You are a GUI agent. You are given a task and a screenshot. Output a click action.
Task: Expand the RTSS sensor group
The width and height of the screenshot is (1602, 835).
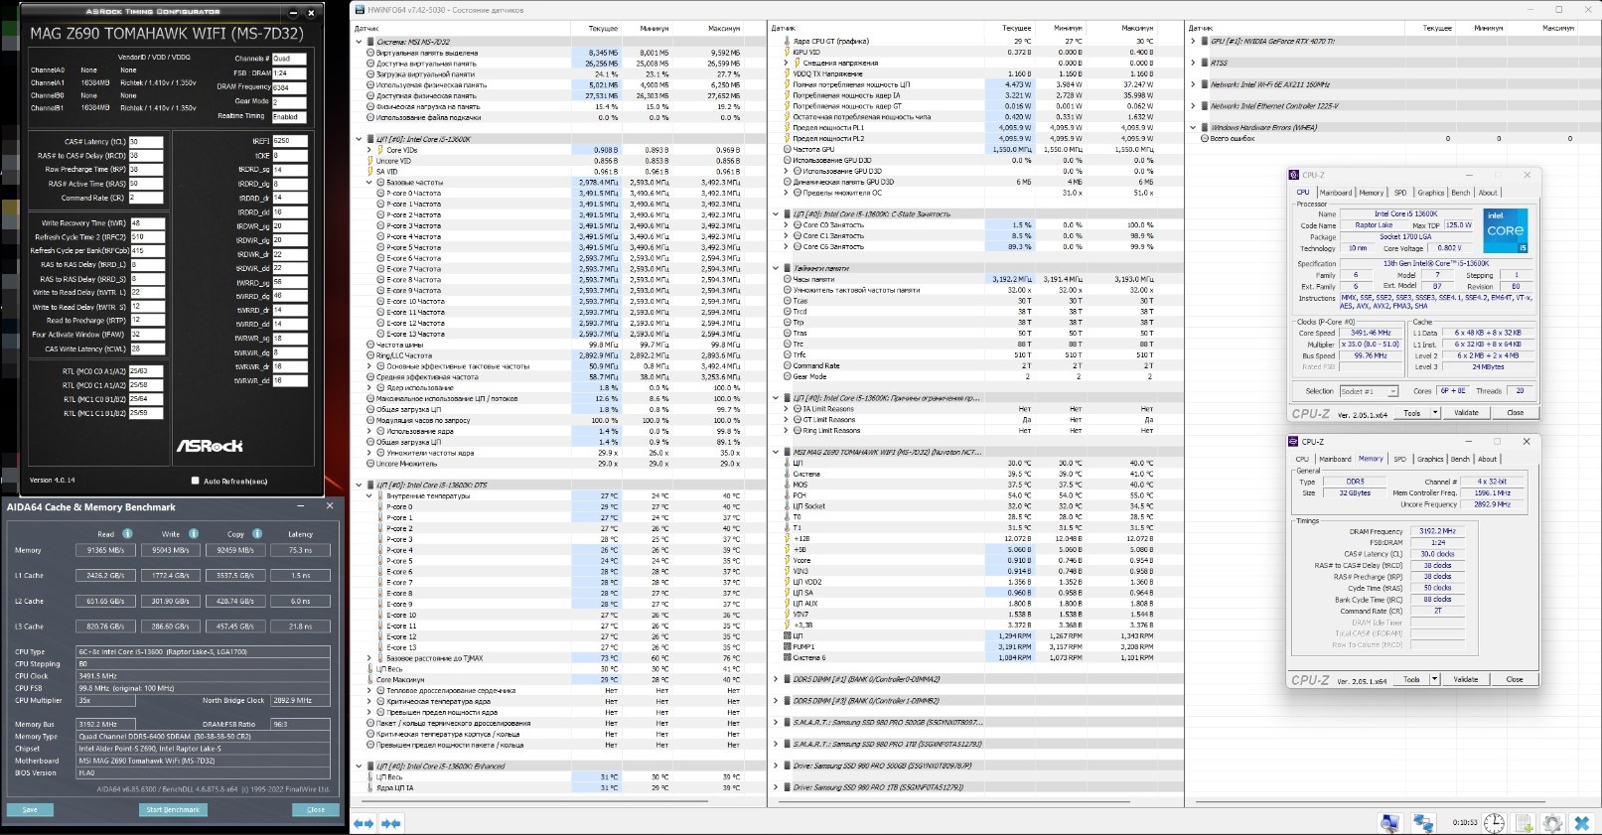(x=1193, y=63)
